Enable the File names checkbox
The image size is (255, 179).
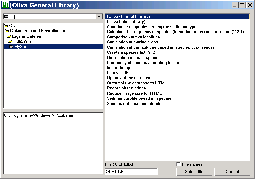pos(178,164)
